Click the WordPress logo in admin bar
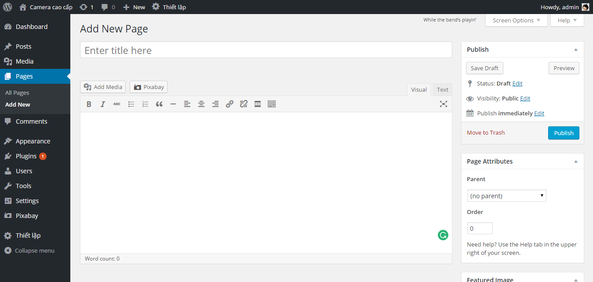This screenshot has width=593, height=282. point(7,7)
